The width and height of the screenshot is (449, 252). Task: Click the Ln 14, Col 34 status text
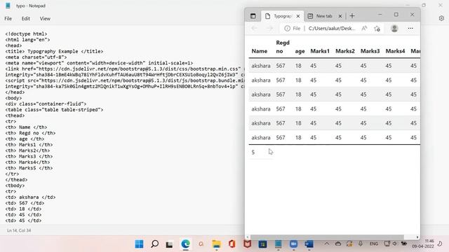coord(19,230)
